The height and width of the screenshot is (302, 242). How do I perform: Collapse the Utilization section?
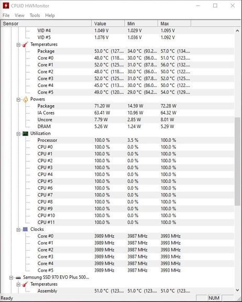coord(18,134)
